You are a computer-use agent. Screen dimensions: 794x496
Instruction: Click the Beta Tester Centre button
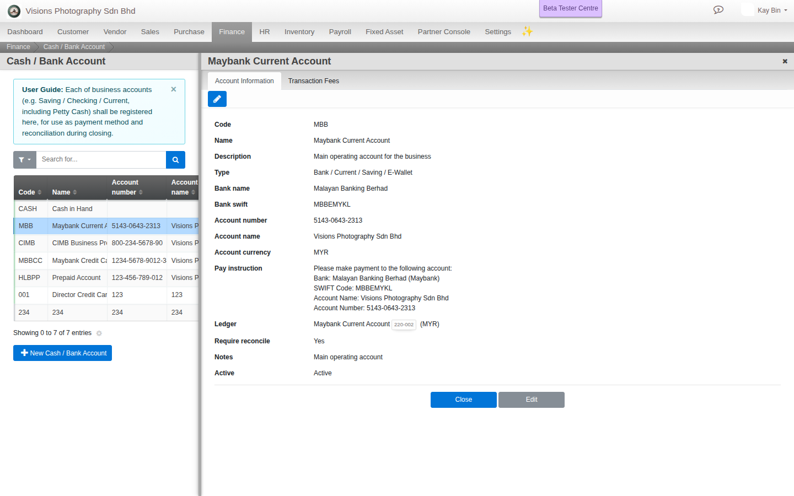tap(571, 8)
